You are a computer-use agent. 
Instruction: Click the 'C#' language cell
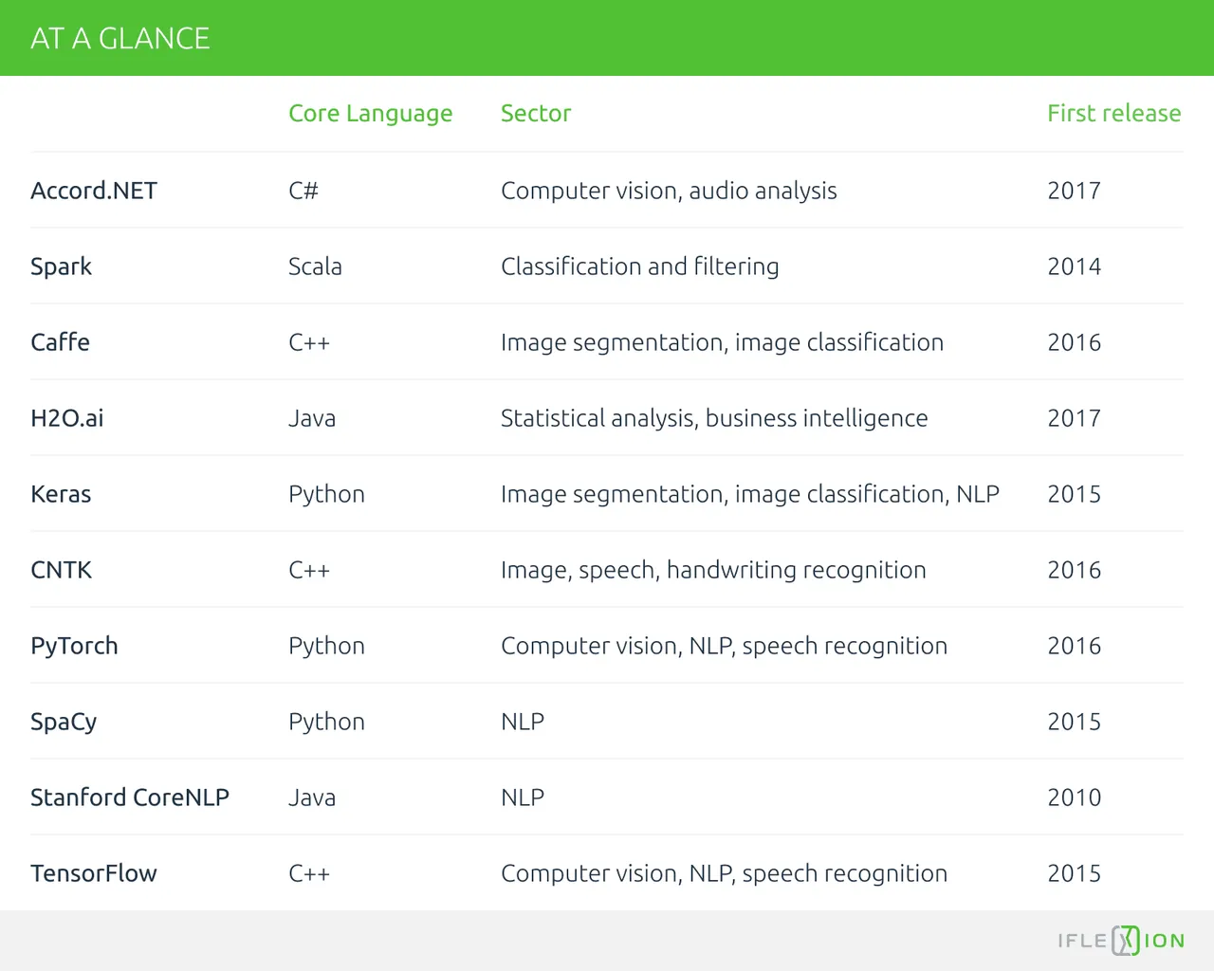pyautogui.click(x=303, y=191)
